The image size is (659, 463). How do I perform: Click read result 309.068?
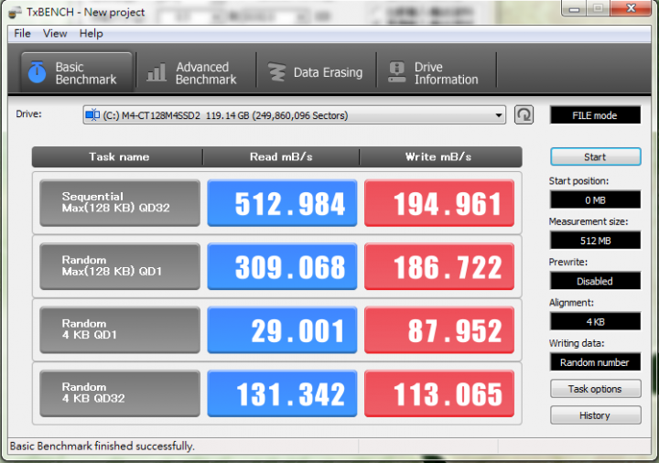tap(282, 266)
